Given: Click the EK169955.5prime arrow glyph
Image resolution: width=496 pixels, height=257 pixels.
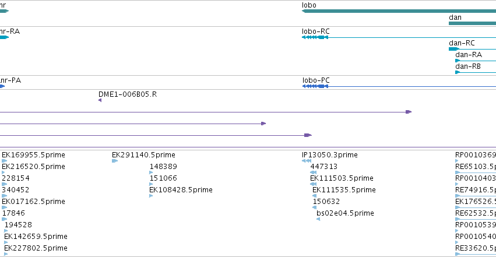Looking at the screenshot, I should 5,161.
